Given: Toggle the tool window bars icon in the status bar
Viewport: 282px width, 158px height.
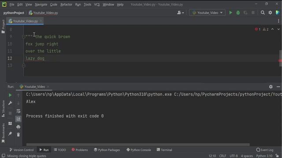Looking at the screenshot, I should tap(3, 156).
